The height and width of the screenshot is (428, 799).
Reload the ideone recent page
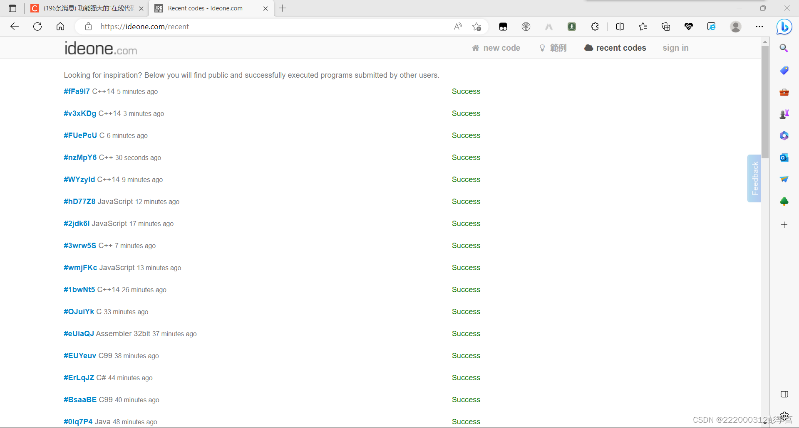point(37,27)
